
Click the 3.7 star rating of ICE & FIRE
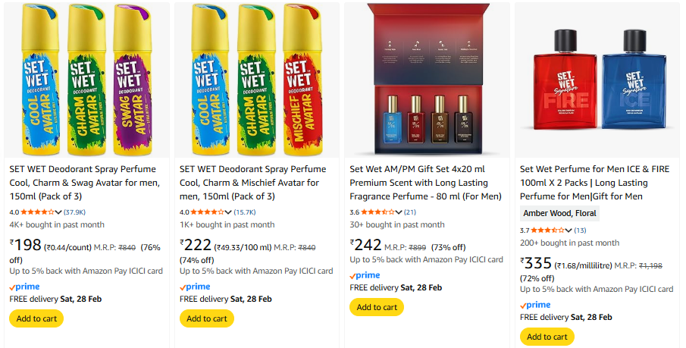click(x=547, y=230)
